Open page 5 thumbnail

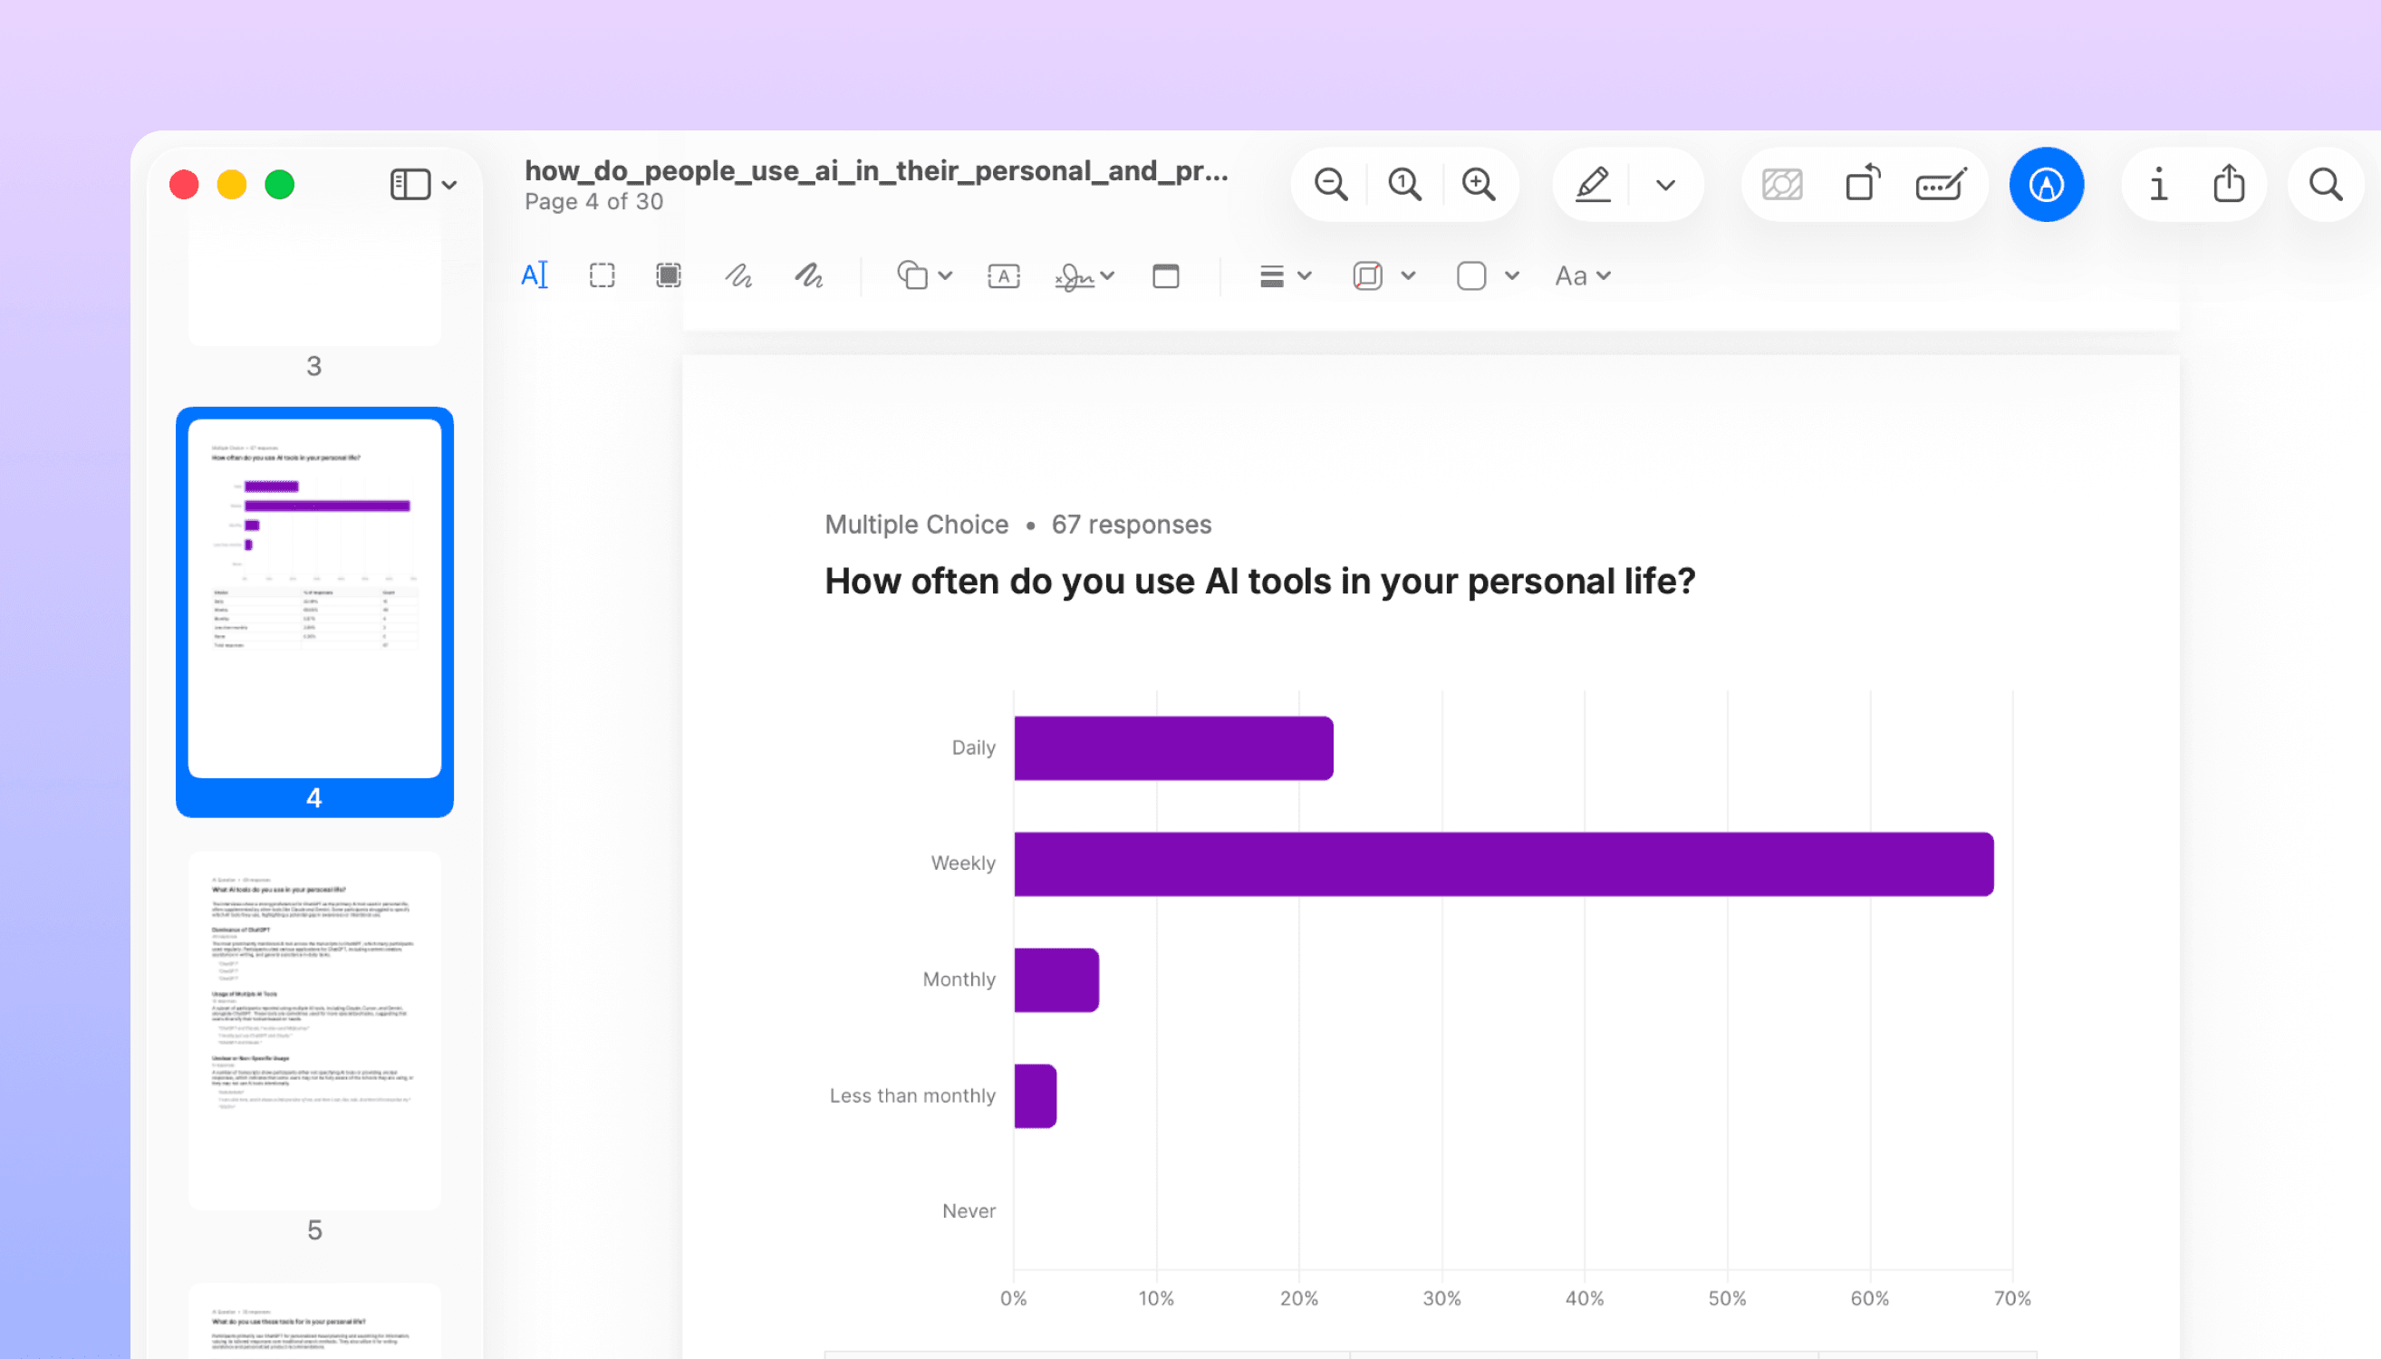point(313,1031)
